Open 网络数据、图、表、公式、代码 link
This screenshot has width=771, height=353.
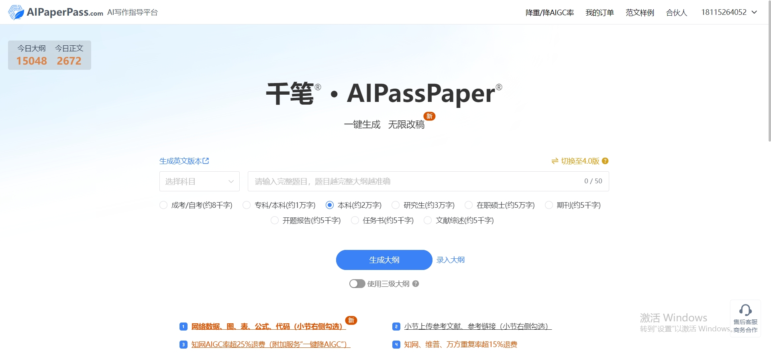pyautogui.click(x=269, y=327)
